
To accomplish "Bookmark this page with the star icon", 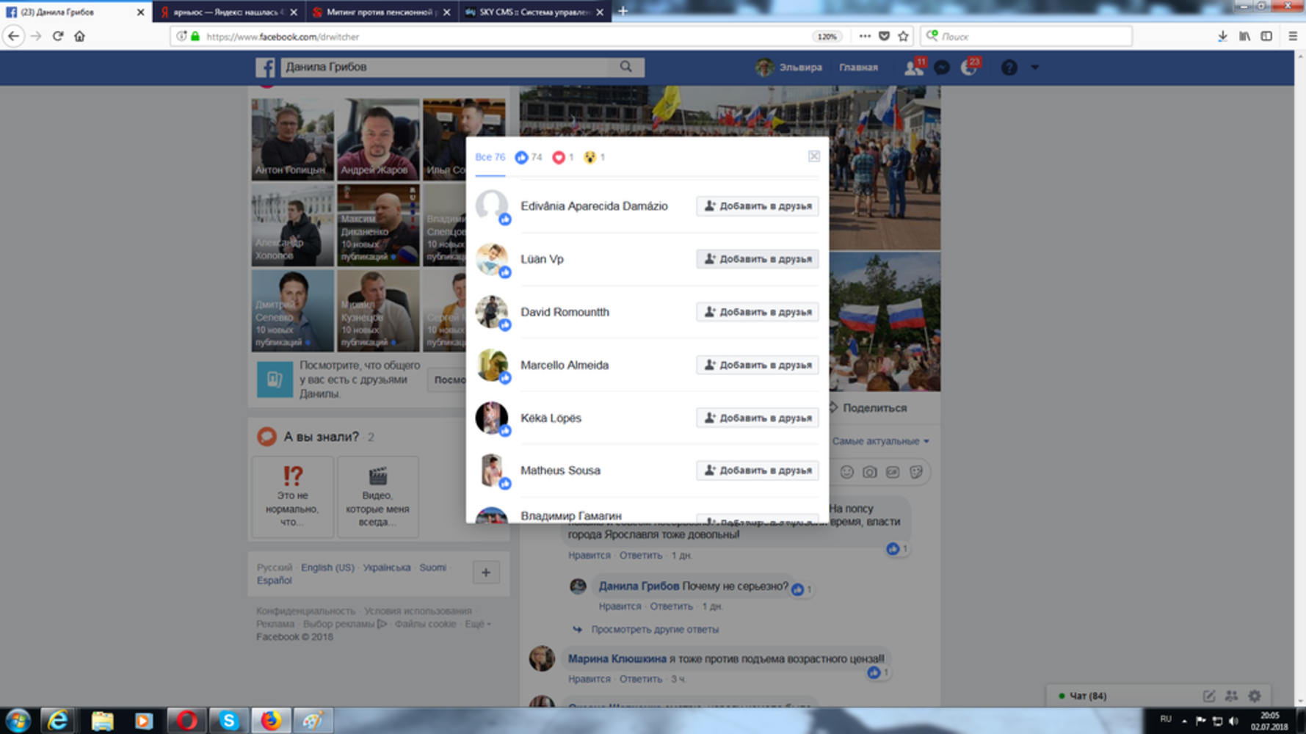I will pyautogui.click(x=903, y=36).
